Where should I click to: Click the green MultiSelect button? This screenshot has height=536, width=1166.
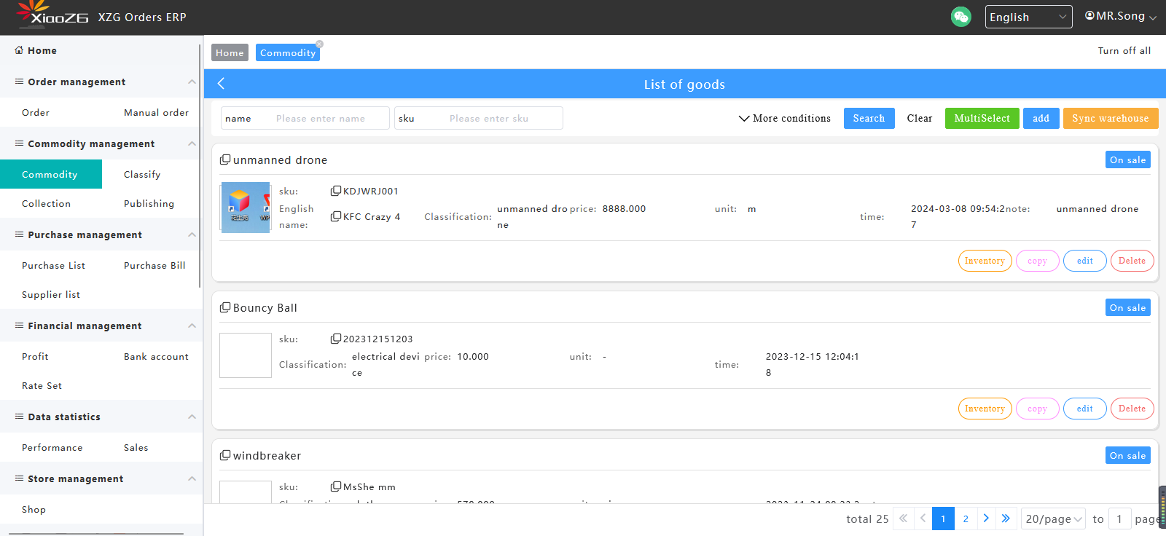click(982, 118)
